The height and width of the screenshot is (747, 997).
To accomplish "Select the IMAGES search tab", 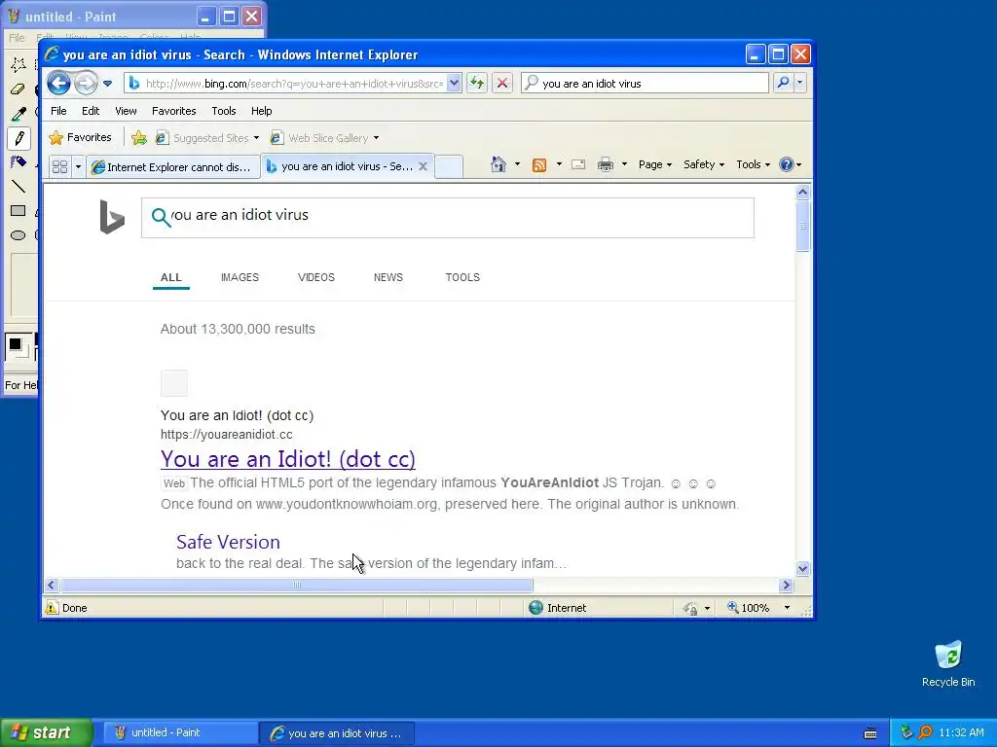I will pyautogui.click(x=240, y=277).
